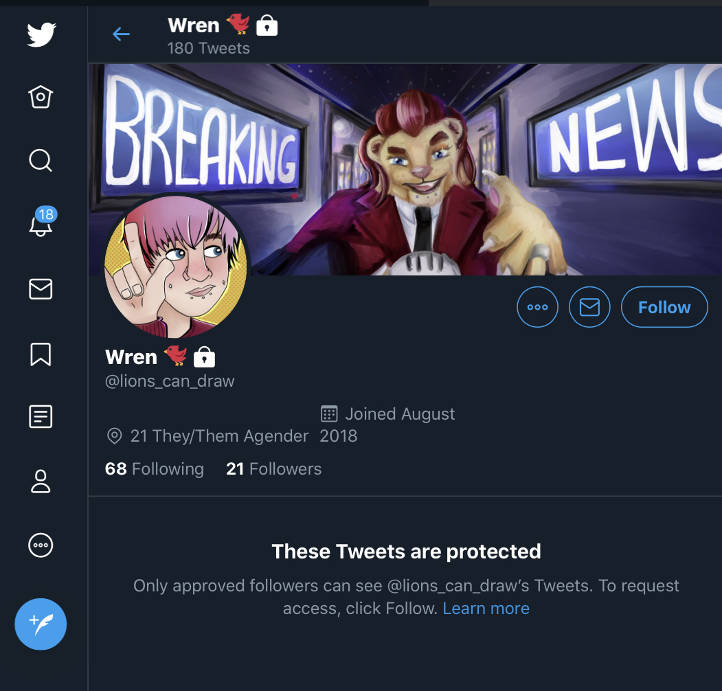Open Messages envelope in sidebar
This screenshot has height=691, width=722.
pos(41,289)
